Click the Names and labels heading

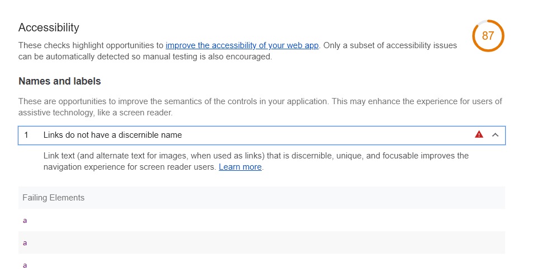60,81
